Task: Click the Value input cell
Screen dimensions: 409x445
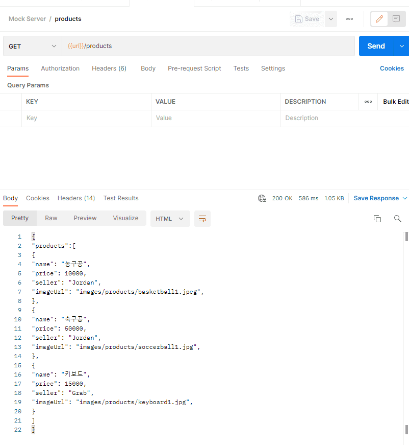Action: click(x=216, y=118)
